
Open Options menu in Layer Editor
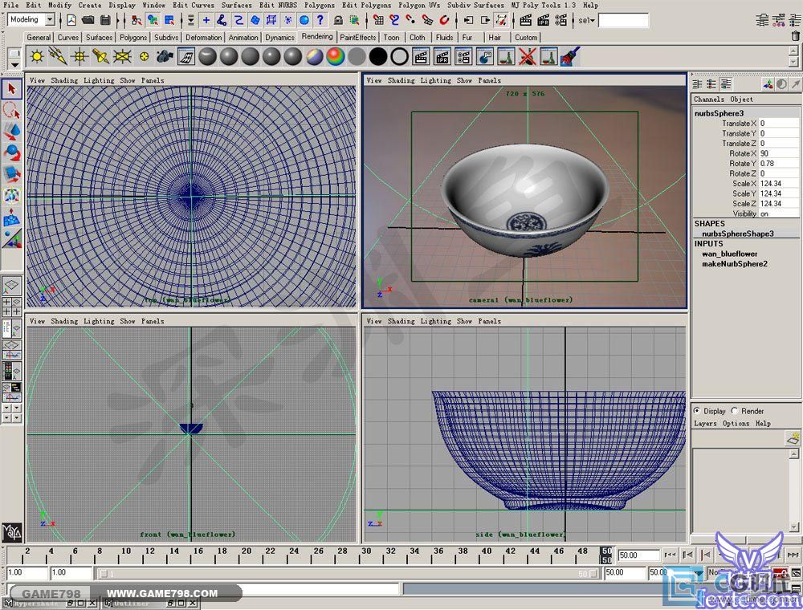pyautogui.click(x=736, y=424)
